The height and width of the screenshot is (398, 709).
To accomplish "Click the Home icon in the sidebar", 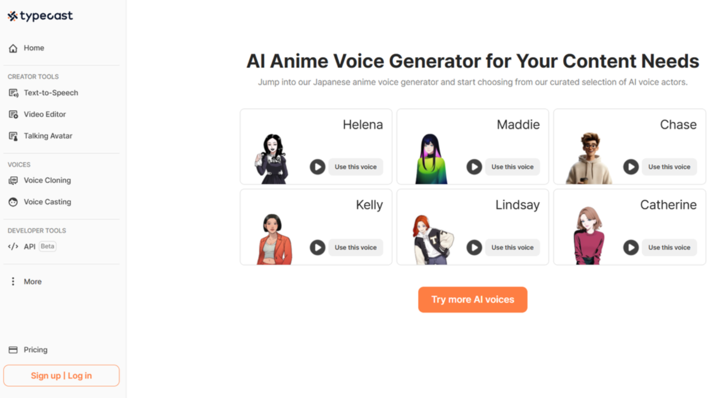I will 13,48.
